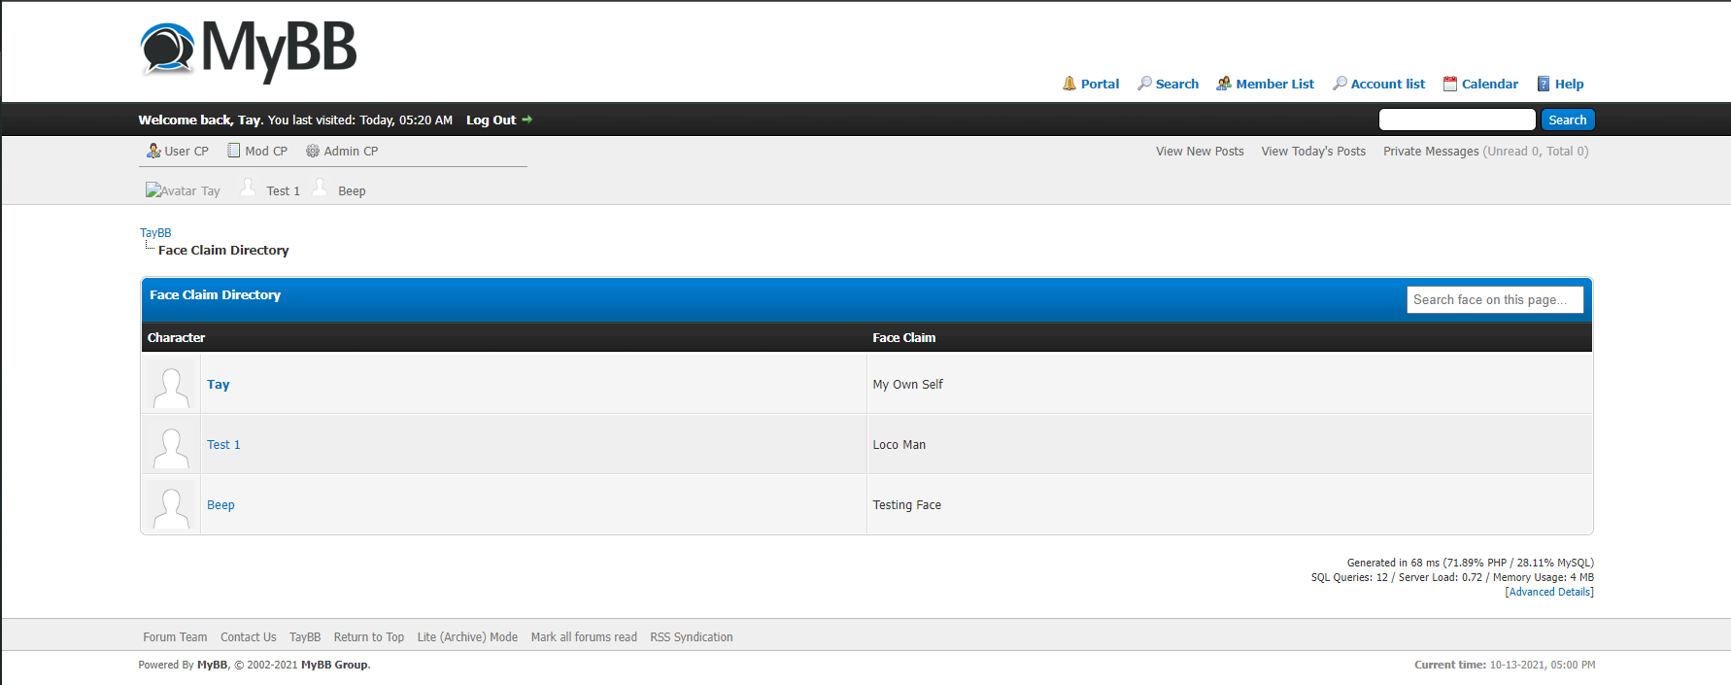The image size is (1731, 685).
Task: Open the Portal bell icon
Action: (1069, 84)
